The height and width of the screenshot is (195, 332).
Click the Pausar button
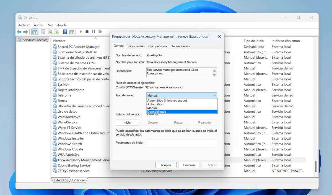[x=179, y=122]
